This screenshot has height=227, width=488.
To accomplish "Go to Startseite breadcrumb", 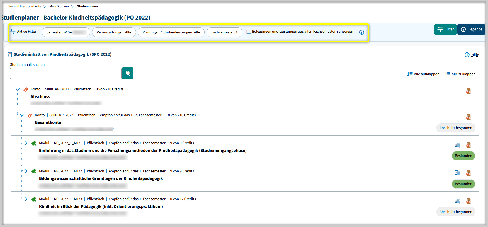I will 34,6.
